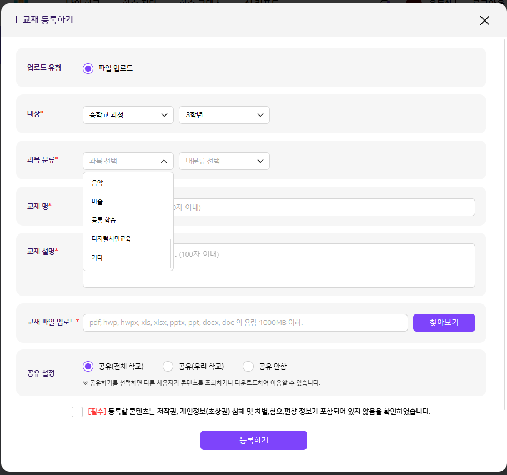Click the subject list scrollbar
The width and height of the screenshot is (507, 475).
click(170, 253)
